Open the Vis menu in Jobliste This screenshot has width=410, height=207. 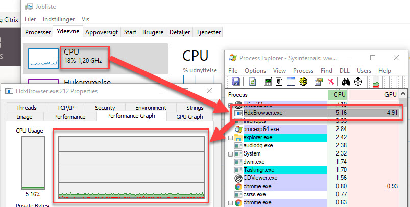point(85,19)
